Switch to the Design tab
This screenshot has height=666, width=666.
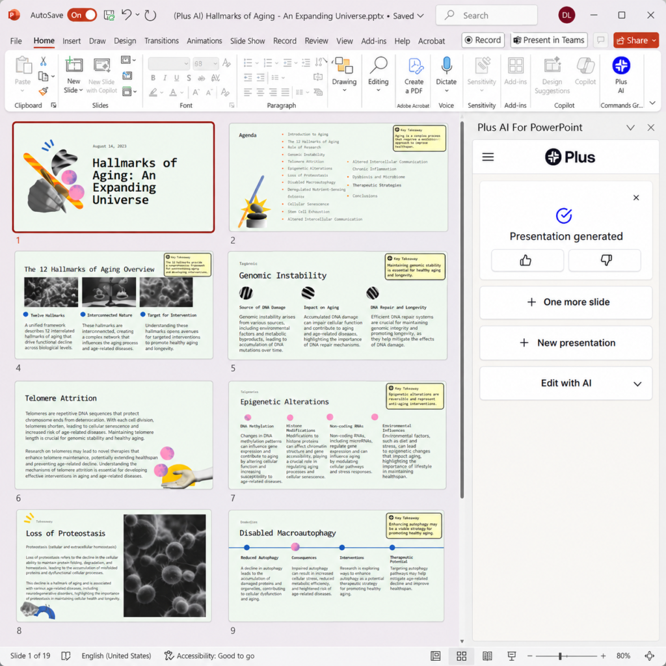click(x=125, y=41)
